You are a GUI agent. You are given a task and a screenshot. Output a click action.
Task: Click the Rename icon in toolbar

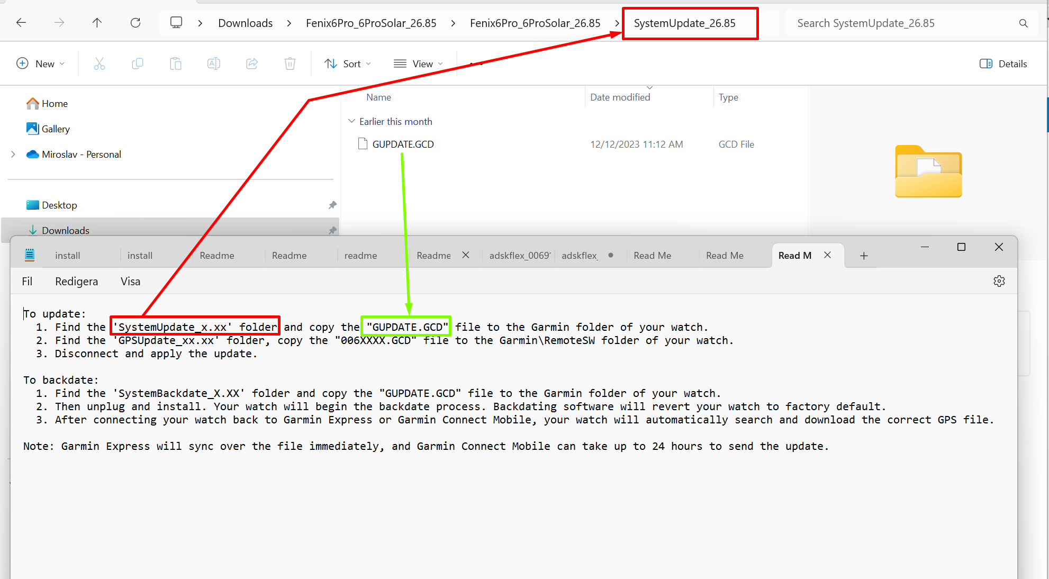pos(214,64)
